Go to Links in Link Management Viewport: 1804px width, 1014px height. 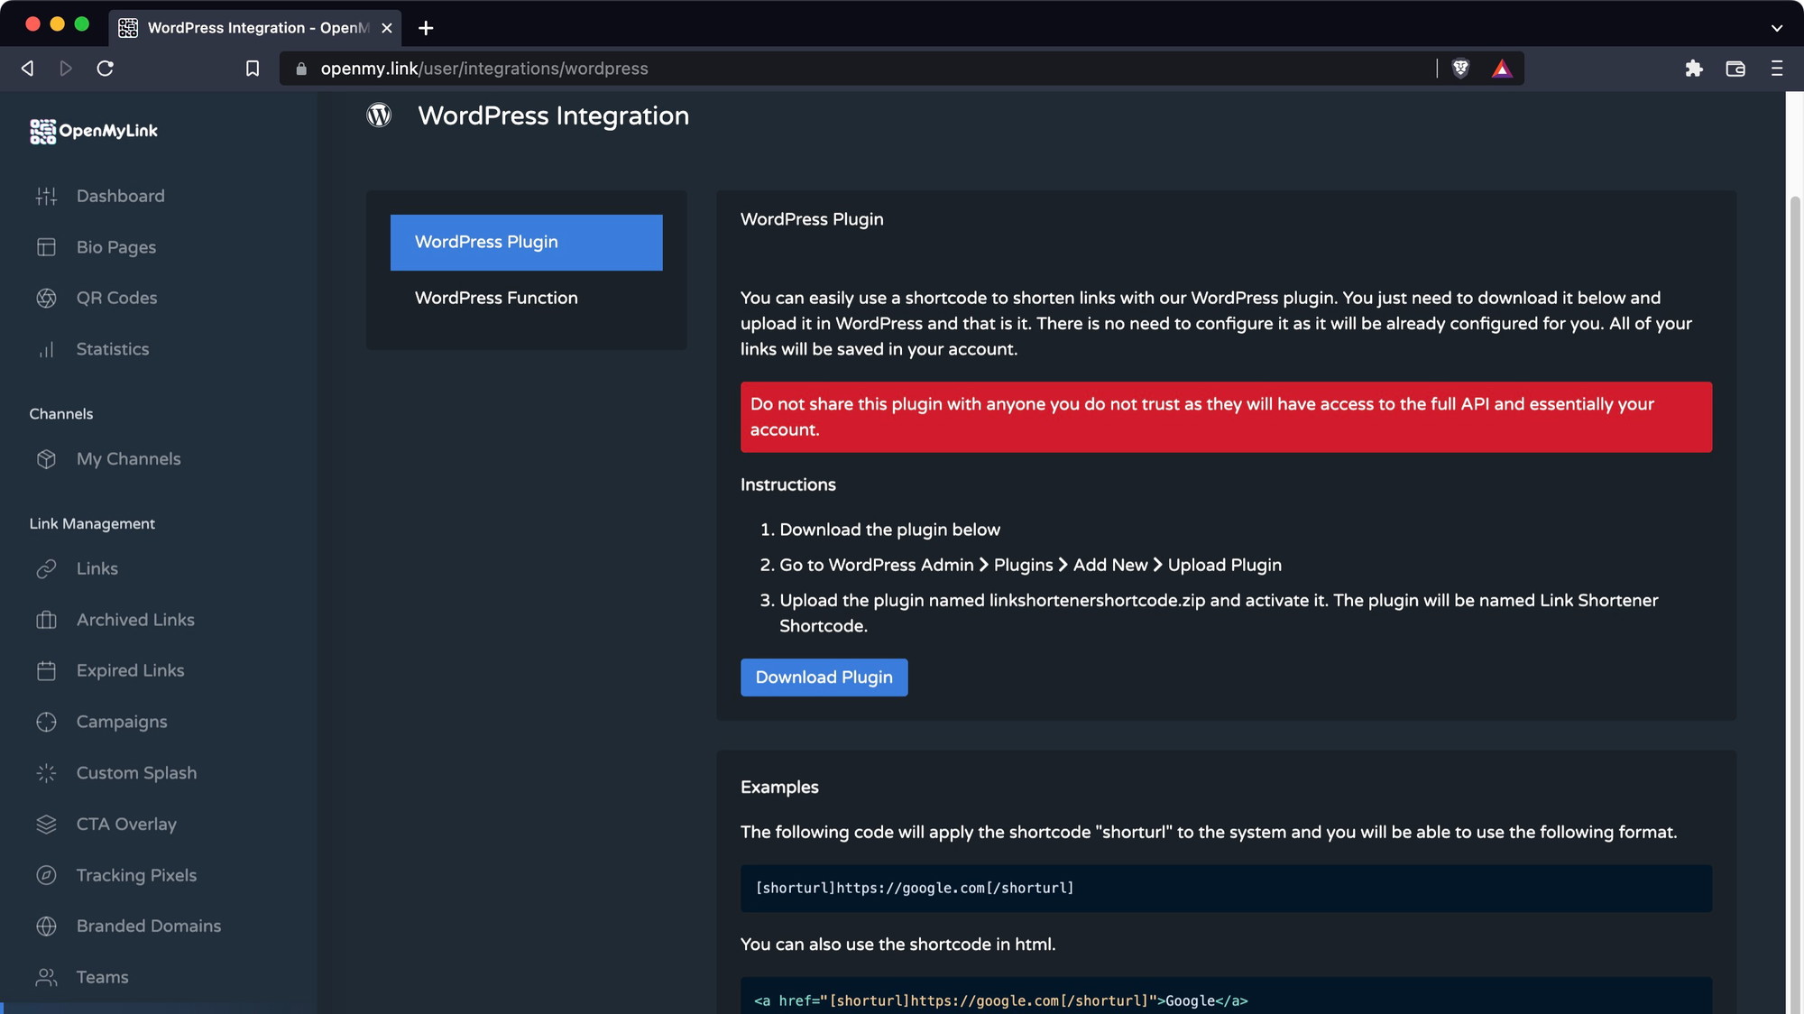pos(97,569)
